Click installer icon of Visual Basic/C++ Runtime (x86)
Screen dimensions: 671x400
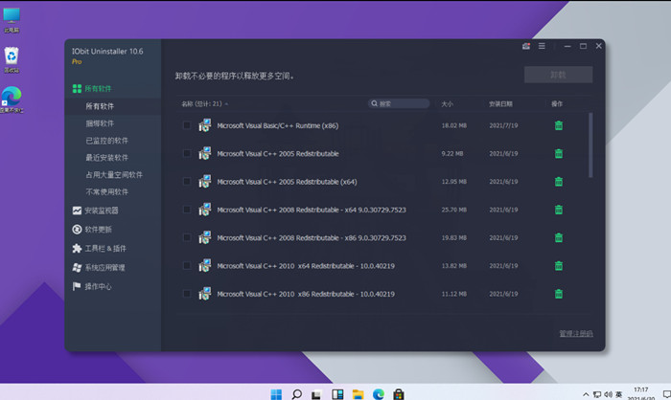tap(205, 125)
